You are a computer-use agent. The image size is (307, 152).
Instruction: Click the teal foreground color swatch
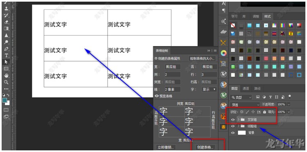pos(5,100)
